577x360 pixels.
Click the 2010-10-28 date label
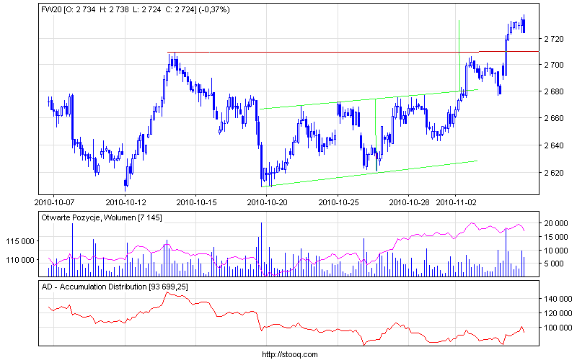point(409,202)
